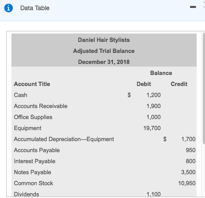Minimize the Data Table dialog
The height and width of the screenshot is (198, 205).
coord(193,7)
